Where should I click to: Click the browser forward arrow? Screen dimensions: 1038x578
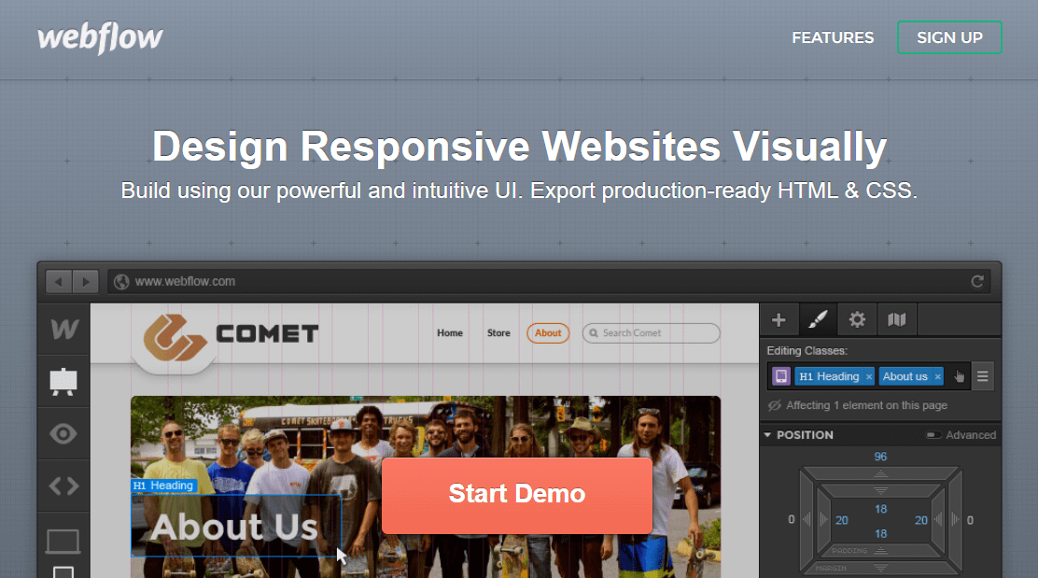86,281
